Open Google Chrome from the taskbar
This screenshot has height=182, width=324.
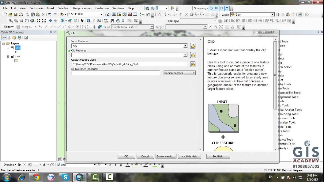coord(36,177)
